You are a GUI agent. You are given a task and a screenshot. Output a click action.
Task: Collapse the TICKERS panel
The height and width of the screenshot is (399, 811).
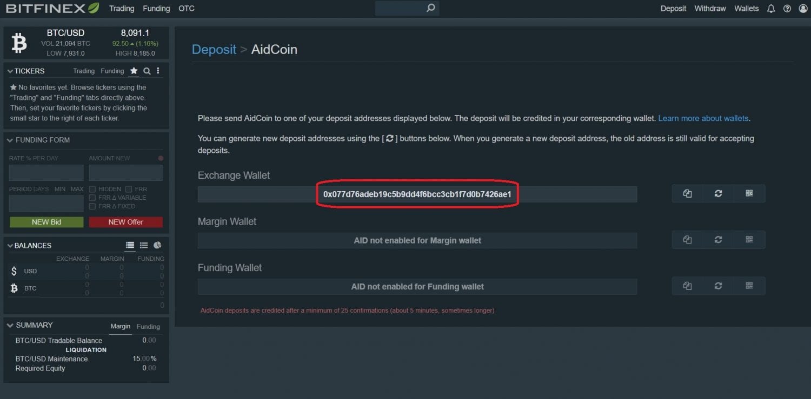[x=10, y=71]
